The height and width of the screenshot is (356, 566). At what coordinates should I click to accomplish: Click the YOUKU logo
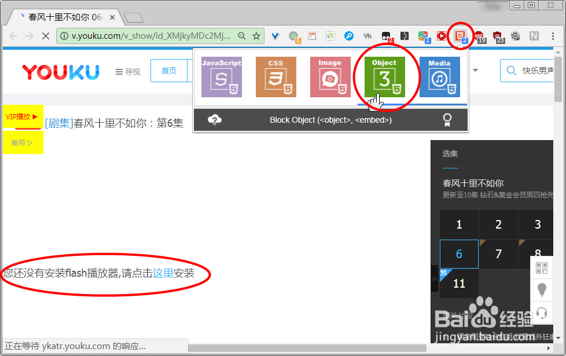(x=61, y=72)
